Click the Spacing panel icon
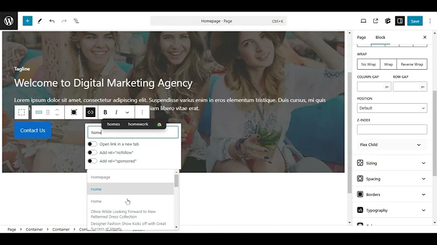 [360, 178]
